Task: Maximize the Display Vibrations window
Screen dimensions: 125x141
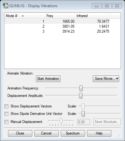Action: [x=107, y=6]
